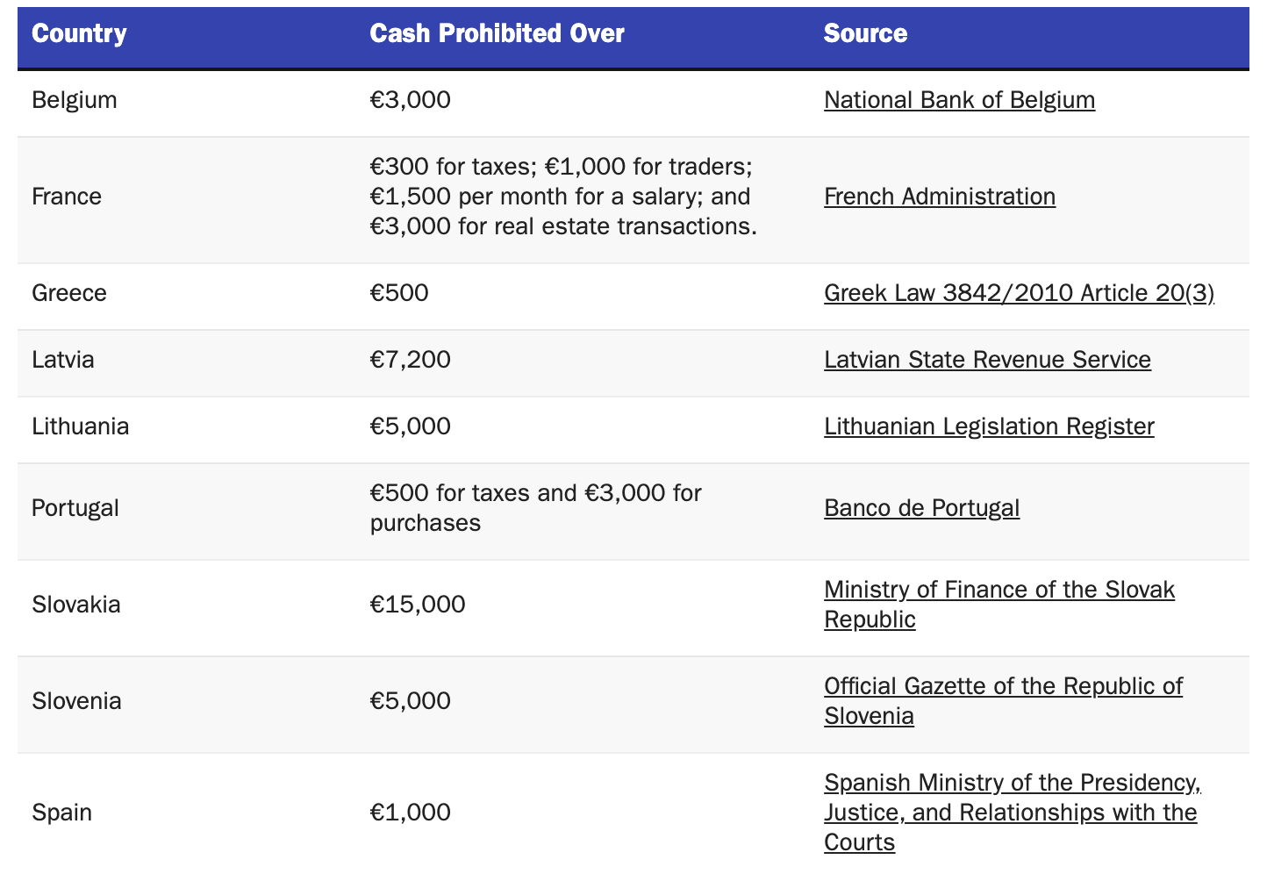Screen dimensions: 1267x881
Task: Click the Lithuania country name cell
Action: point(81,426)
